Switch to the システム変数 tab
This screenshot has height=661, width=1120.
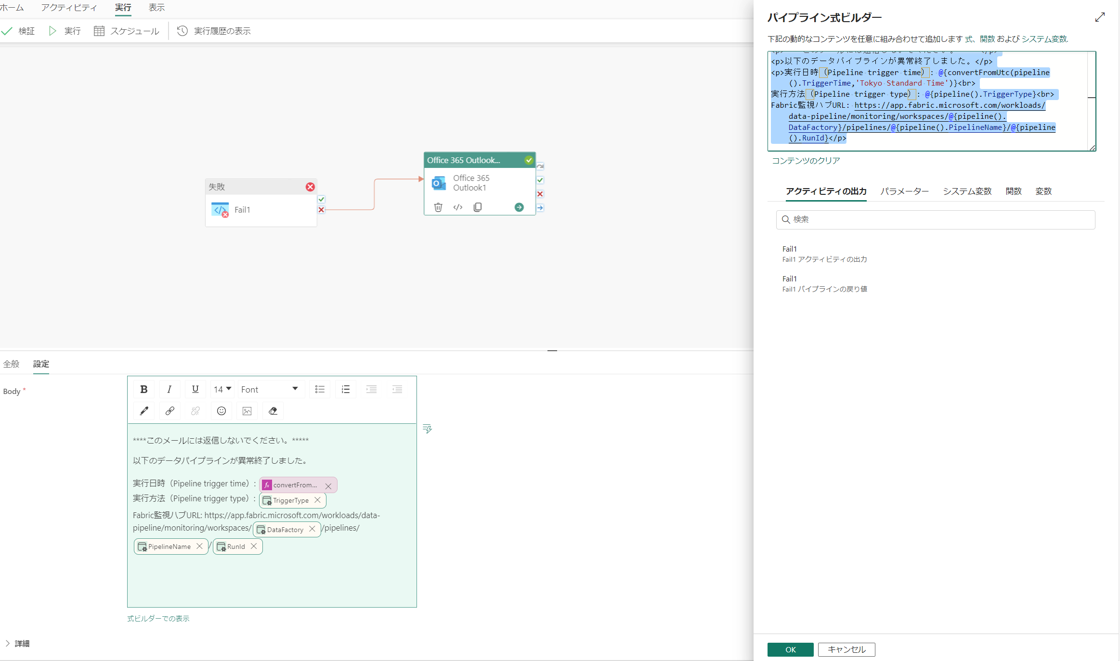[967, 191]
